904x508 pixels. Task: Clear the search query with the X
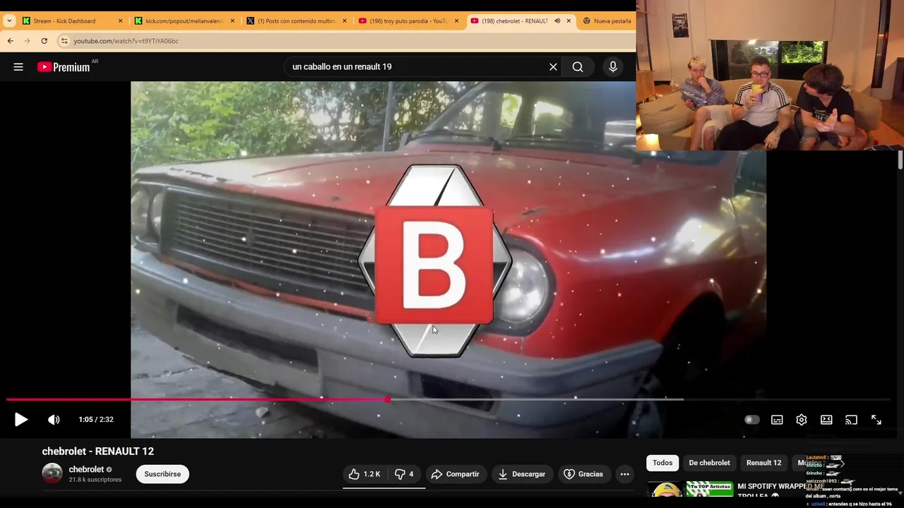tap(553, 67)
